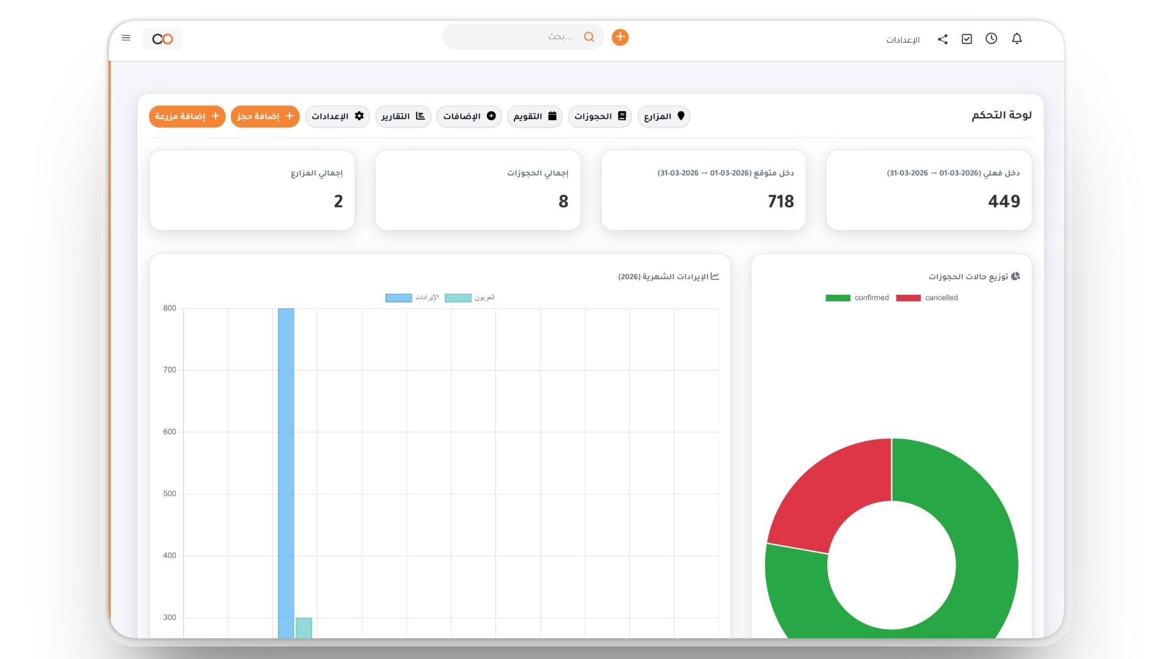The height and width of the screenshot is (659, 1173).
Task: Open the notifications bell icon
Action: [1017, 38]
